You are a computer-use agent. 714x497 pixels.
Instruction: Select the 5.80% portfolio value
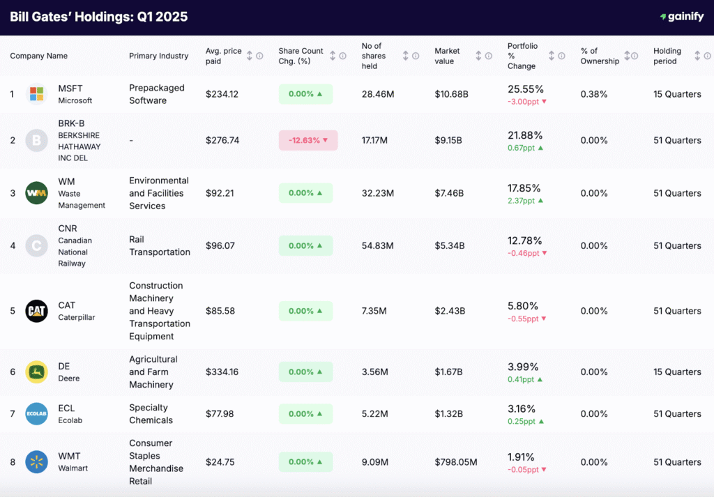(x=523, y=306)
